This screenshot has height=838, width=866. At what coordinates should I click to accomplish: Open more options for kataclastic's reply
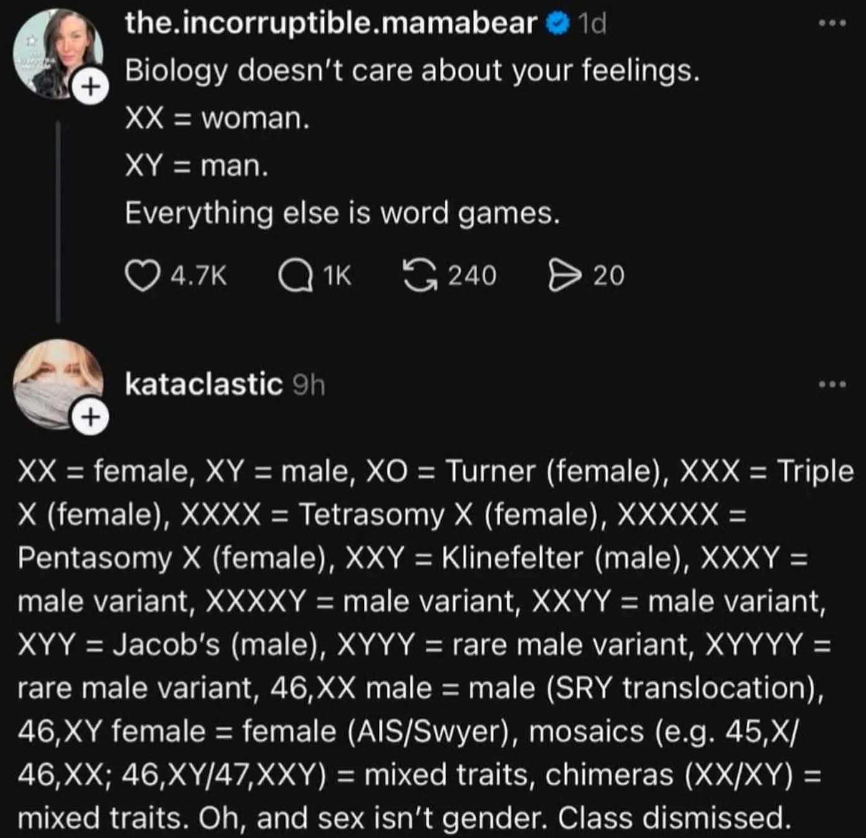point(832,384)
